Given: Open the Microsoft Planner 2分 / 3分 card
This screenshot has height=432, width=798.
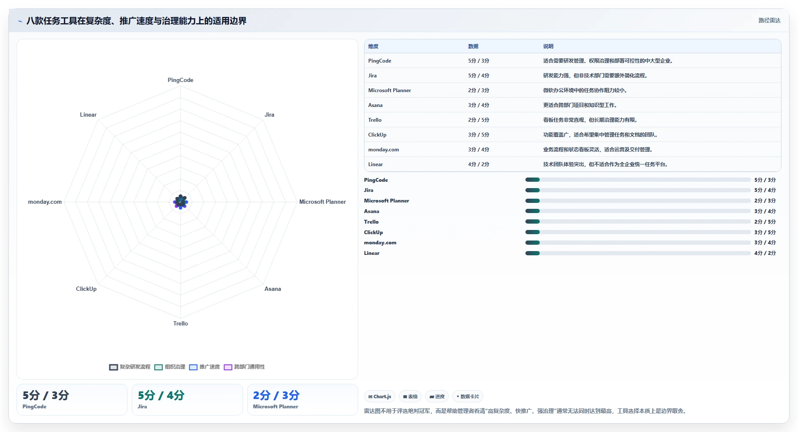Looking at the screenshot, I should click(x=302, y=399).
